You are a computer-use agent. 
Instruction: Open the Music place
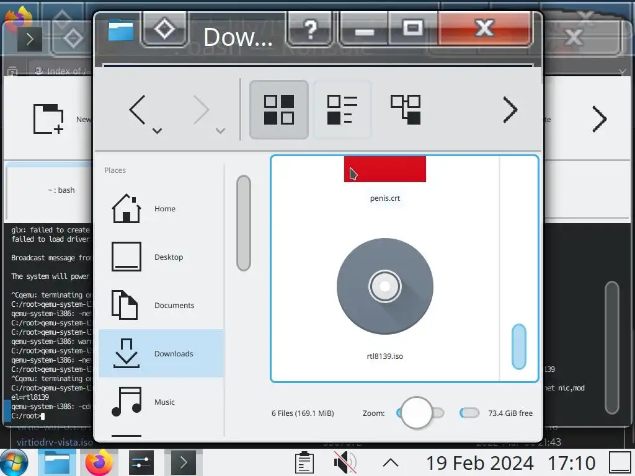pos(161,402)
